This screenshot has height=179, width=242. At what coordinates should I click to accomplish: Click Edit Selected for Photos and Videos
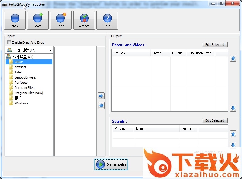[x=215, y=45]
